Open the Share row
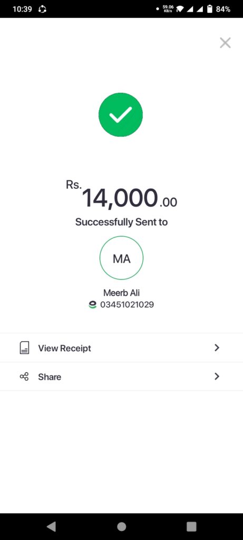The width and height of the screenshot is (243, 540). (x=121, y=377)
